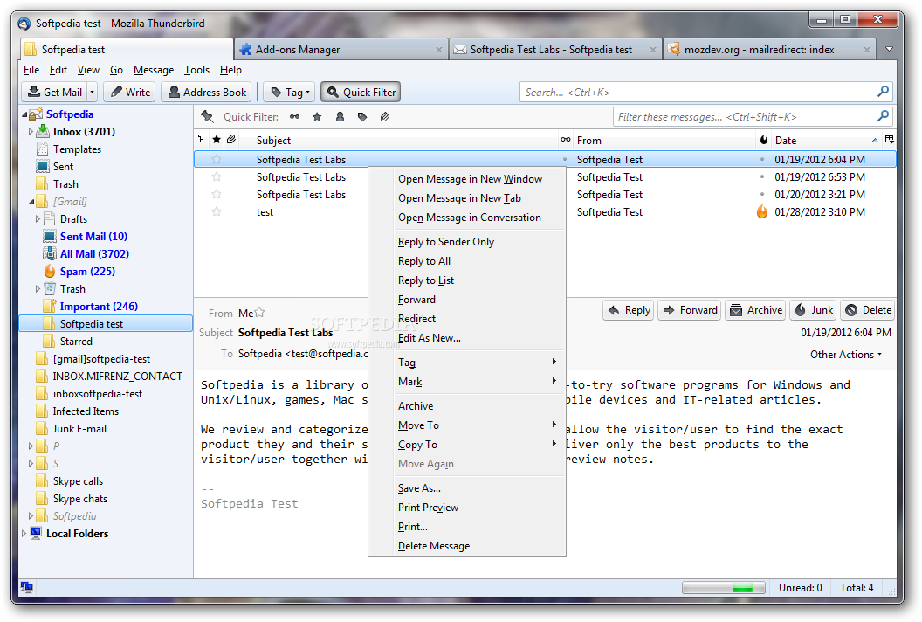The height and width of the screenshot is (622, 922).
Task: Open the list all tabs dropdown arrow
Action: click(889, 49)
